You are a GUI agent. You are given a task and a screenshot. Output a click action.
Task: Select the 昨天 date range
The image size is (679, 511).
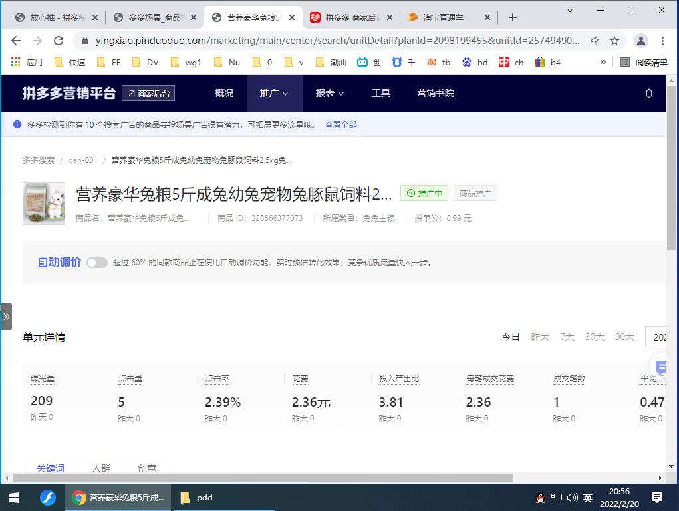click(540, 337)
